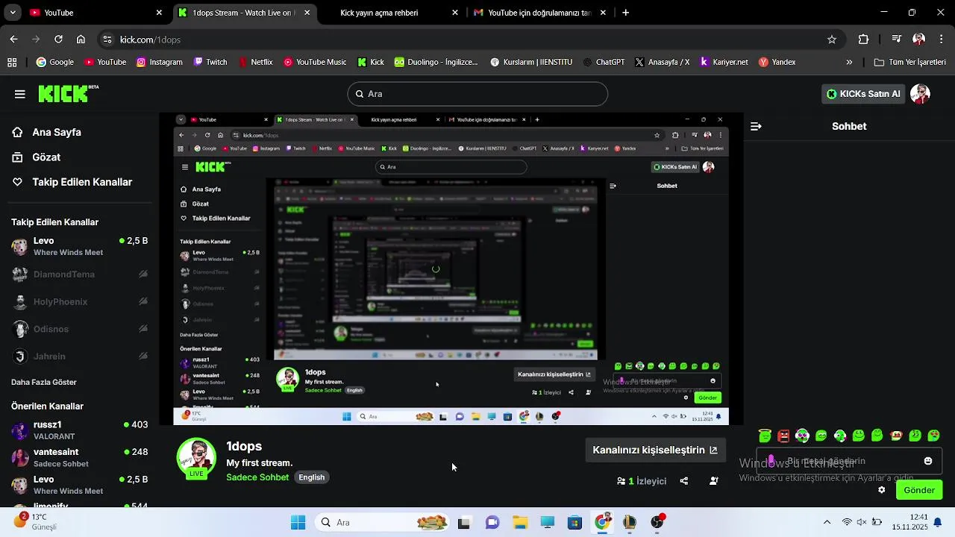Open OBS Studio from the taskbar
This screenshot has width=955, height=537.
click(657, 522)
